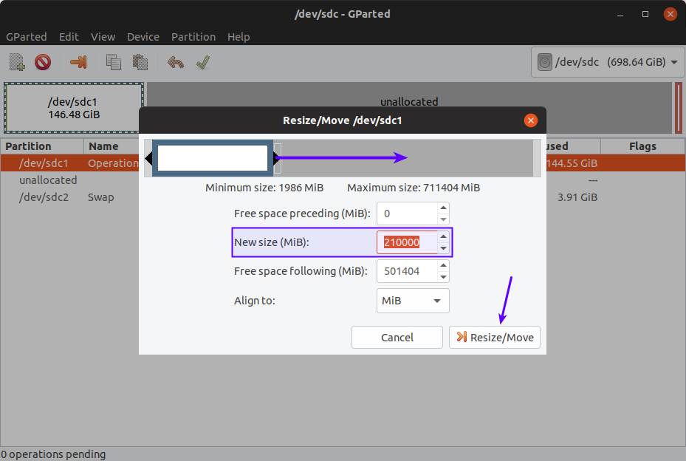Increase Free space preceding with up arrow
Screen dimensions: 686x461
[443, 209]
